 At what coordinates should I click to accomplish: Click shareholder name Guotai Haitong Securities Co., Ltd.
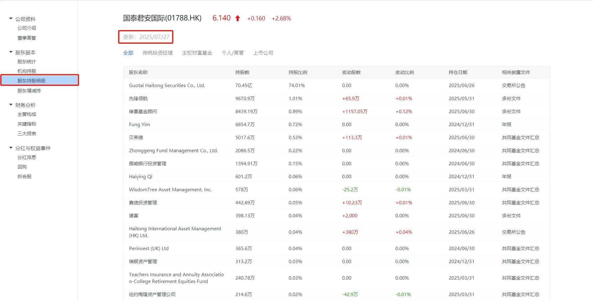click(x=167, y=85)
